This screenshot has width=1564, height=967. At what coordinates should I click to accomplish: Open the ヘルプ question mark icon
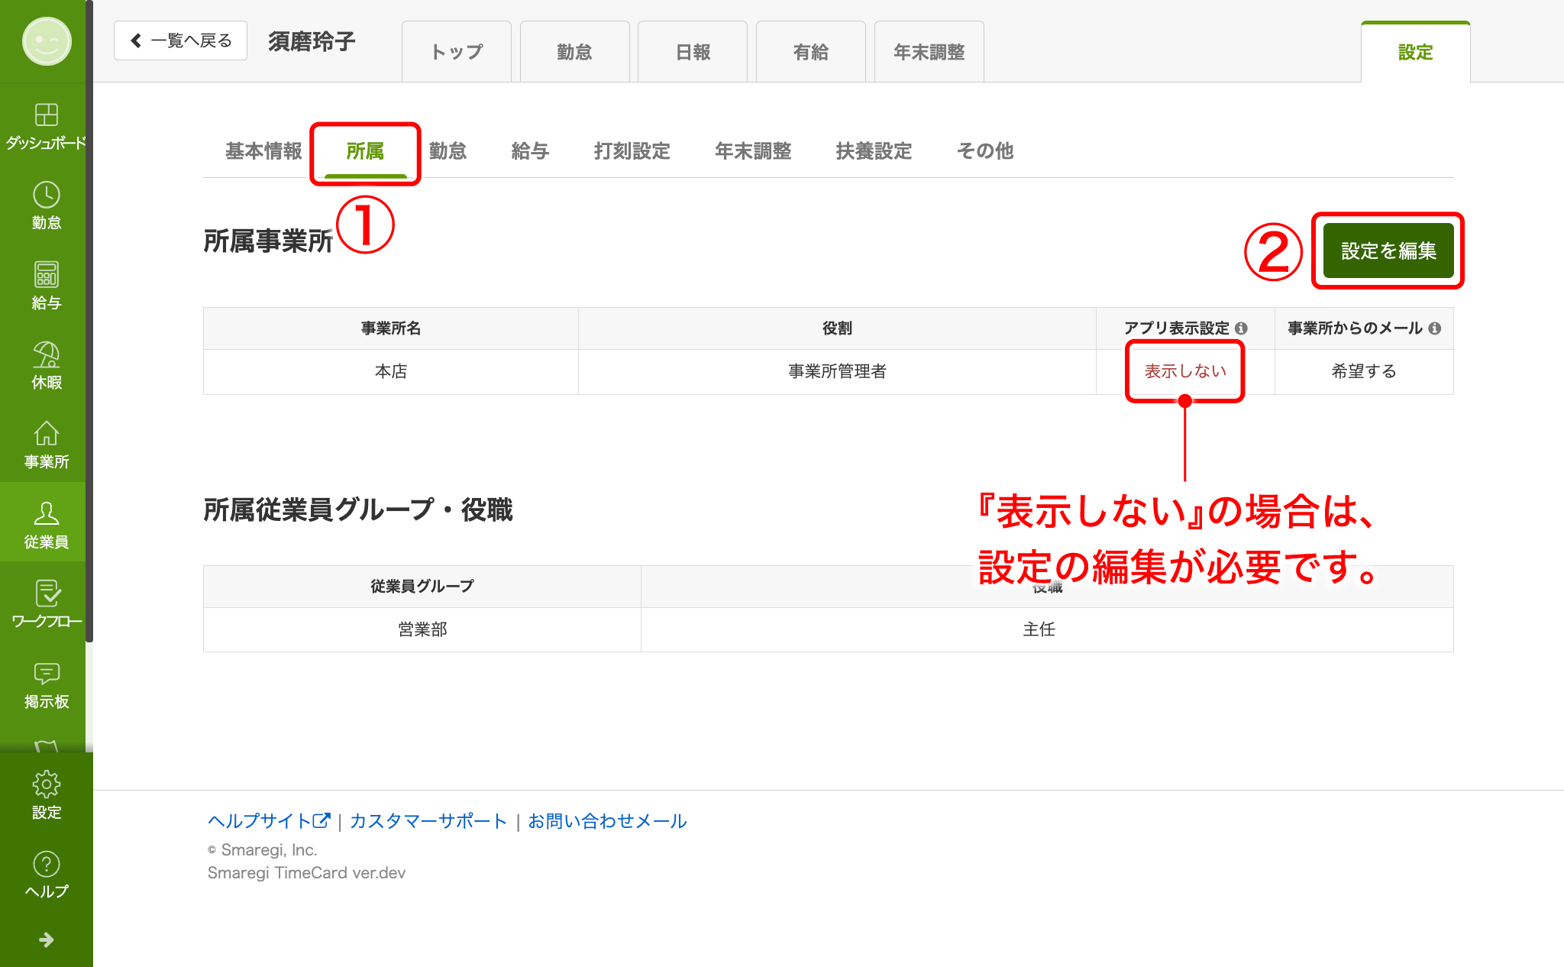coord(46,865)
